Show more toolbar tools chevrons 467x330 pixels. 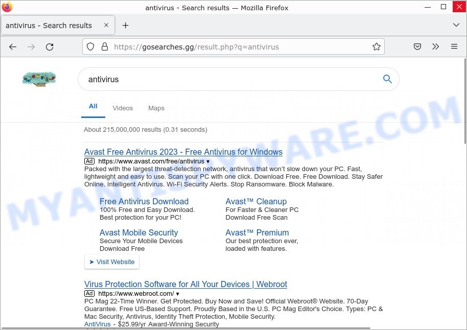[x=435, y=46]
